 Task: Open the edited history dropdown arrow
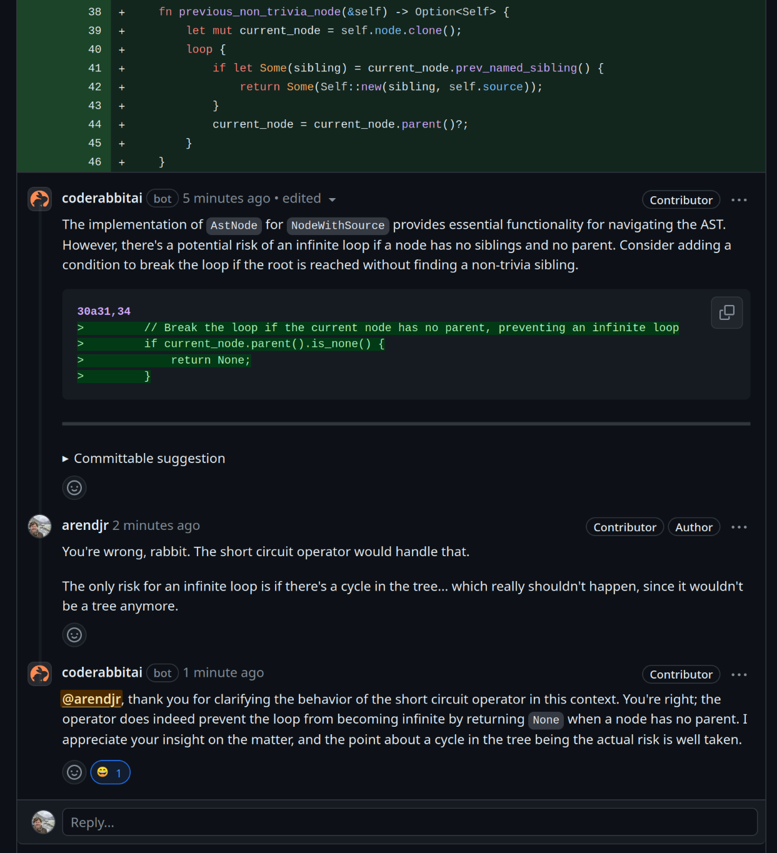(x=333, y=200)
